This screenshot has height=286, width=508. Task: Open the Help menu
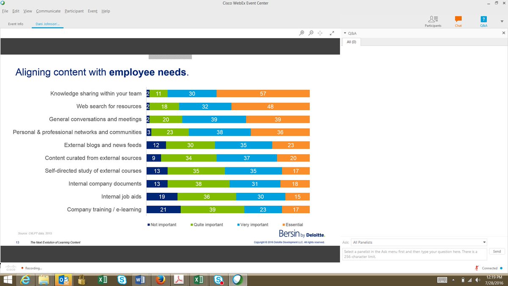coord(106,11)
